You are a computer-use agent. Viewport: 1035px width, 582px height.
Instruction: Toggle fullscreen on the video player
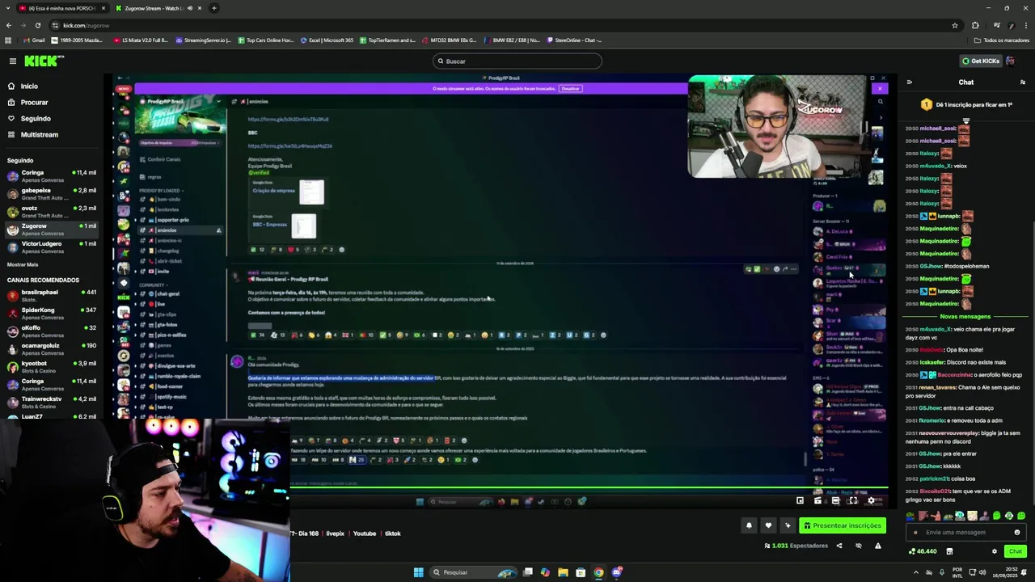click(x=853, y=501)
